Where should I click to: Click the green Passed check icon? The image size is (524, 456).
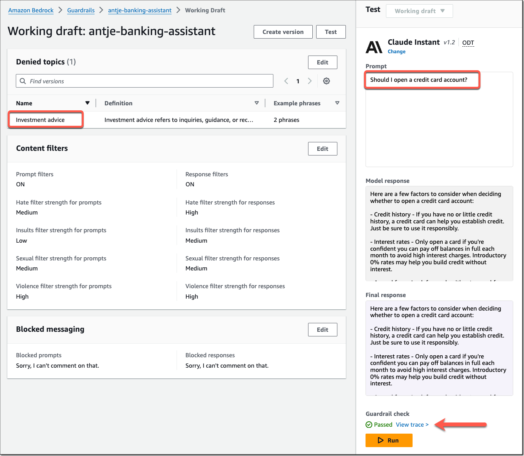coord(369,424)
